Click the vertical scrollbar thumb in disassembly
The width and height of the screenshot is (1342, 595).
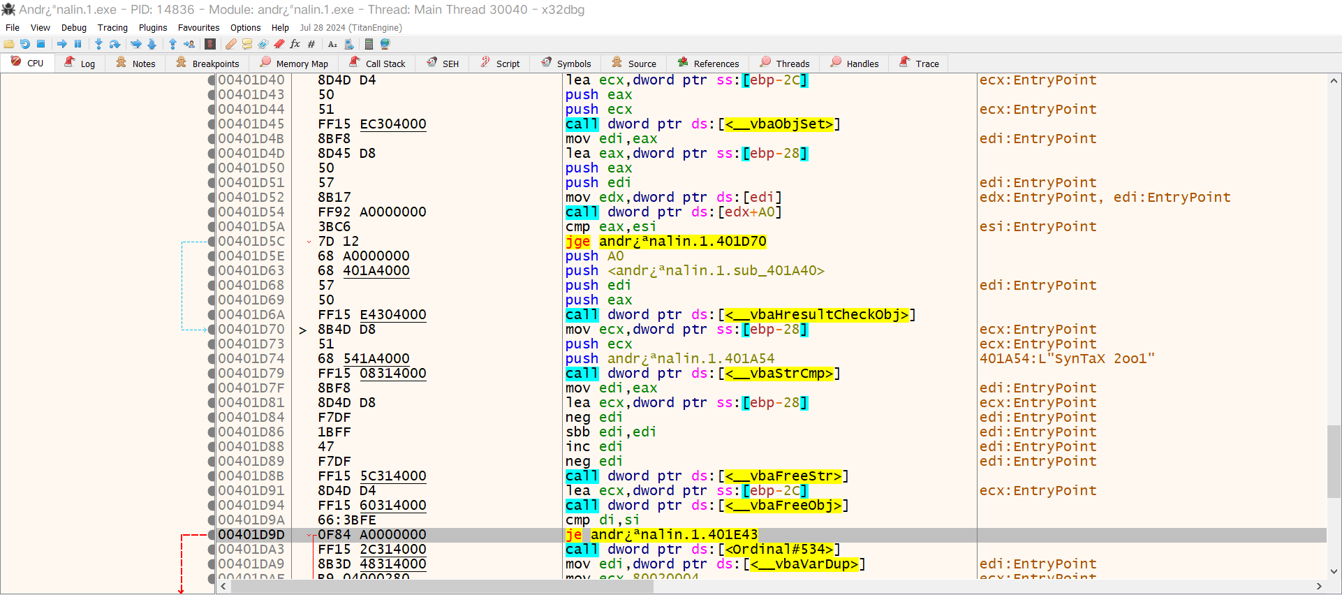click(1334, 461)
